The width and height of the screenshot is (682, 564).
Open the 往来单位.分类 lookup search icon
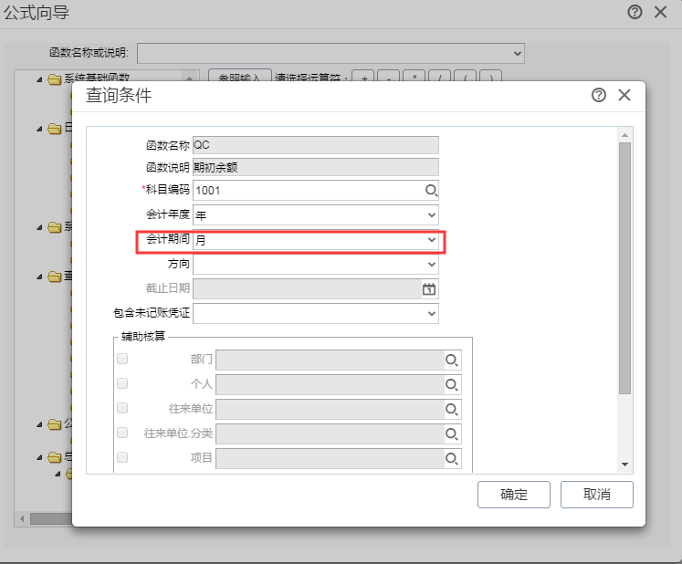pyautogui.click(x=452, y=434)
